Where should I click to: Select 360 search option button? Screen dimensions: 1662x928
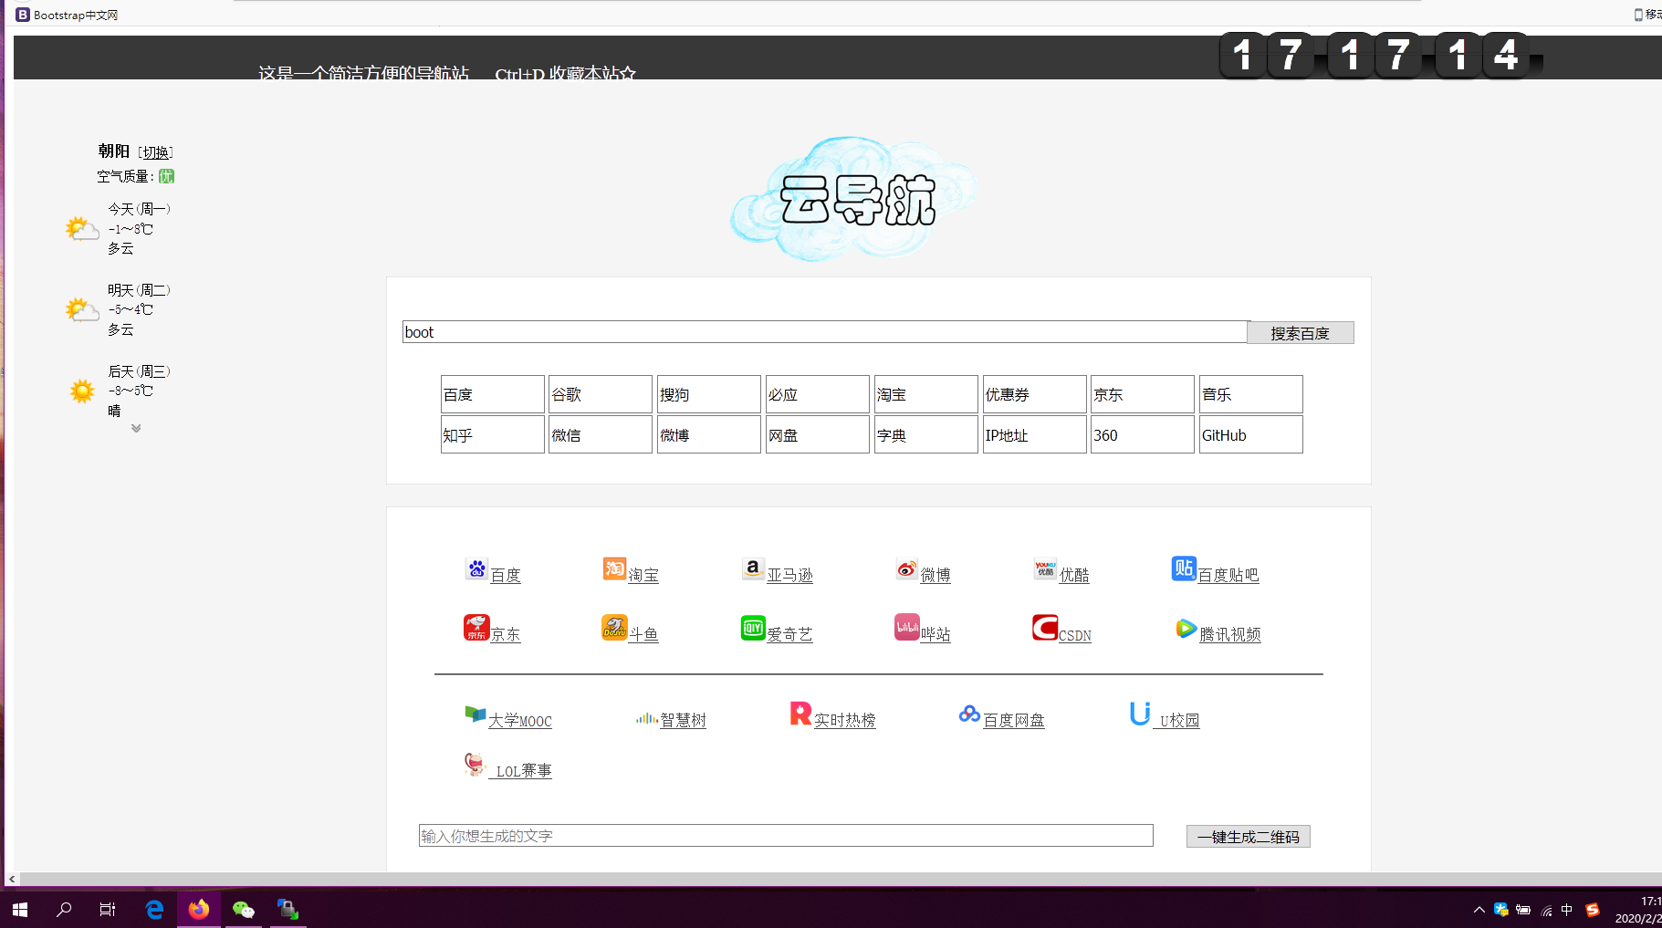click(x=1143, y=434)
